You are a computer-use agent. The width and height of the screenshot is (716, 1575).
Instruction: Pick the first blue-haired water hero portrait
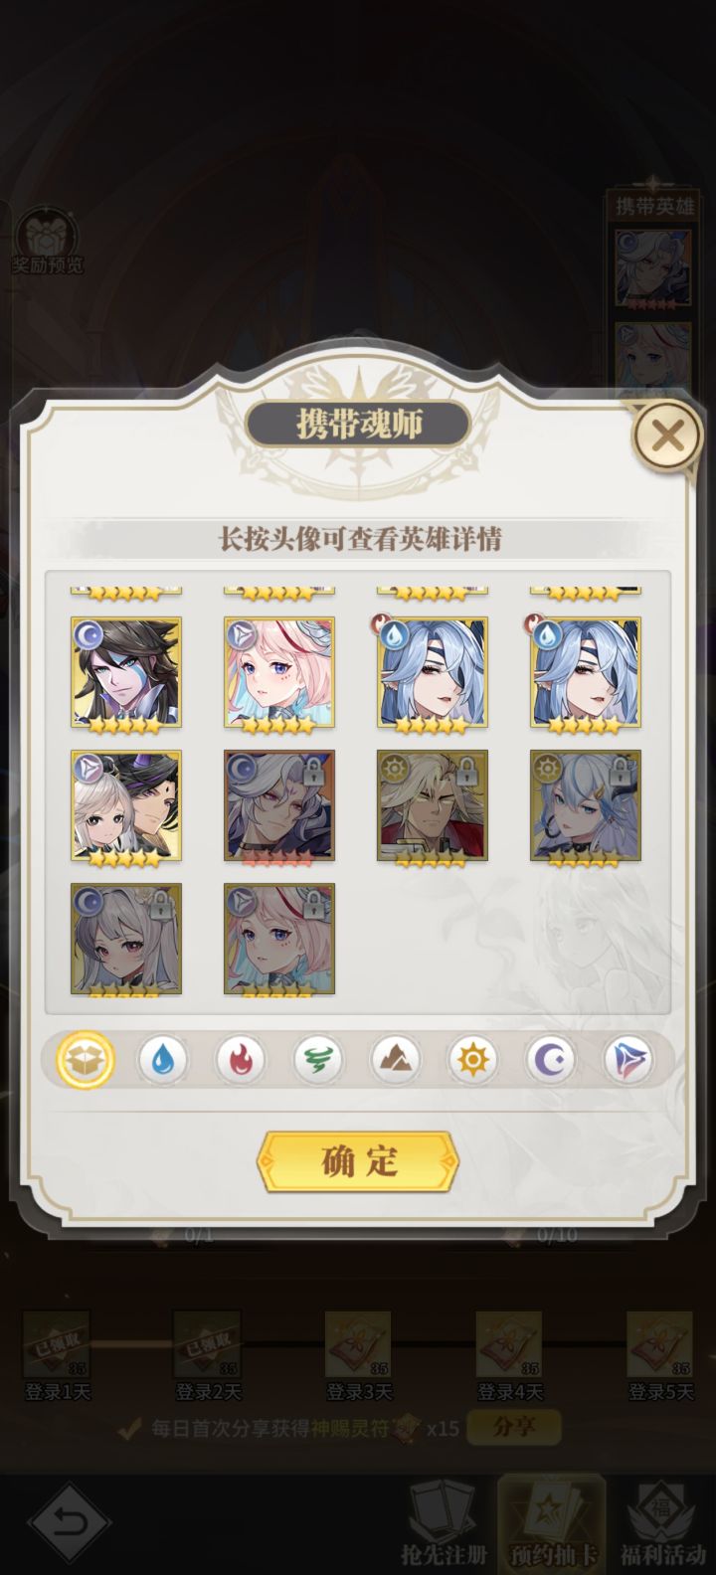click(x=433, y=672)
